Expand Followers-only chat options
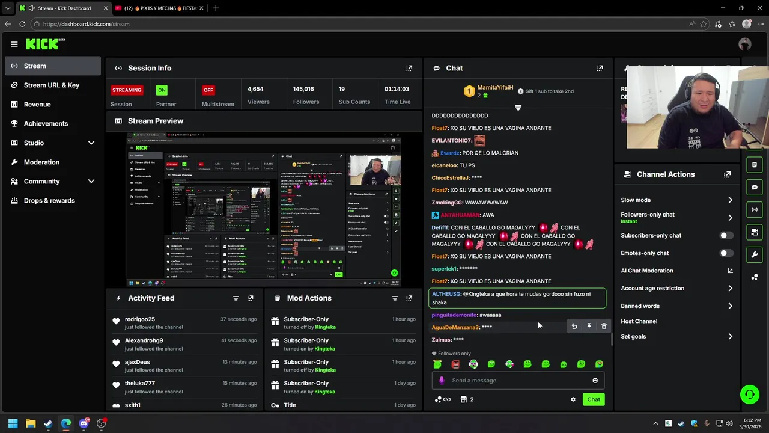Image resolution: width=769 pixels, height=433 pixels. coord(730,218)
